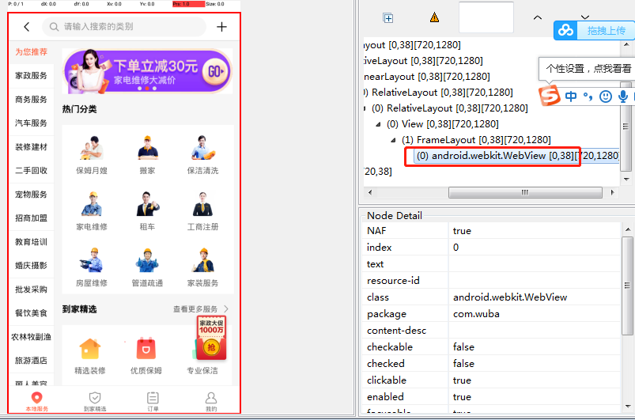Image resolution: width=635 pixels, height=420 pixels.
Task: Click the Node Detail scroll down arrow
Action: coord(628,407)
